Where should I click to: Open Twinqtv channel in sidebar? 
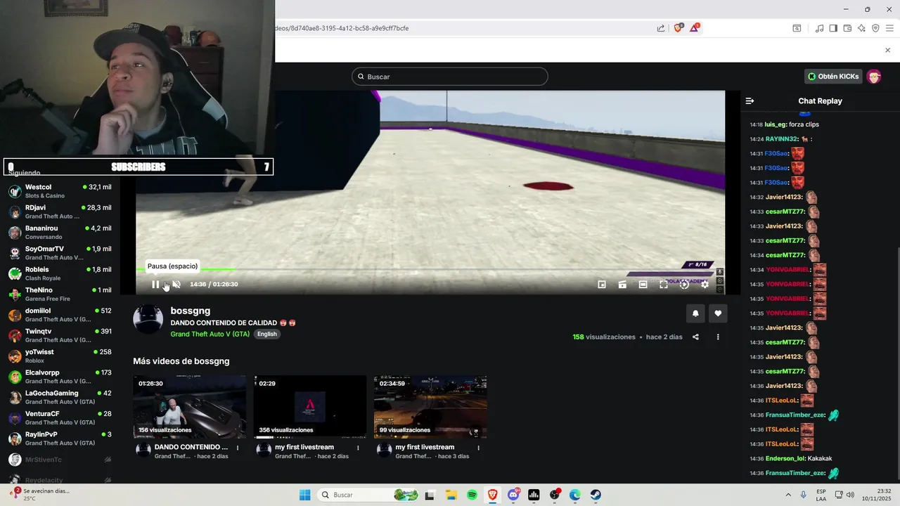[59, 335]
